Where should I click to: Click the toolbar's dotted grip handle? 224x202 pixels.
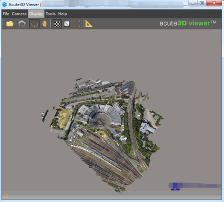click(3, 23)
